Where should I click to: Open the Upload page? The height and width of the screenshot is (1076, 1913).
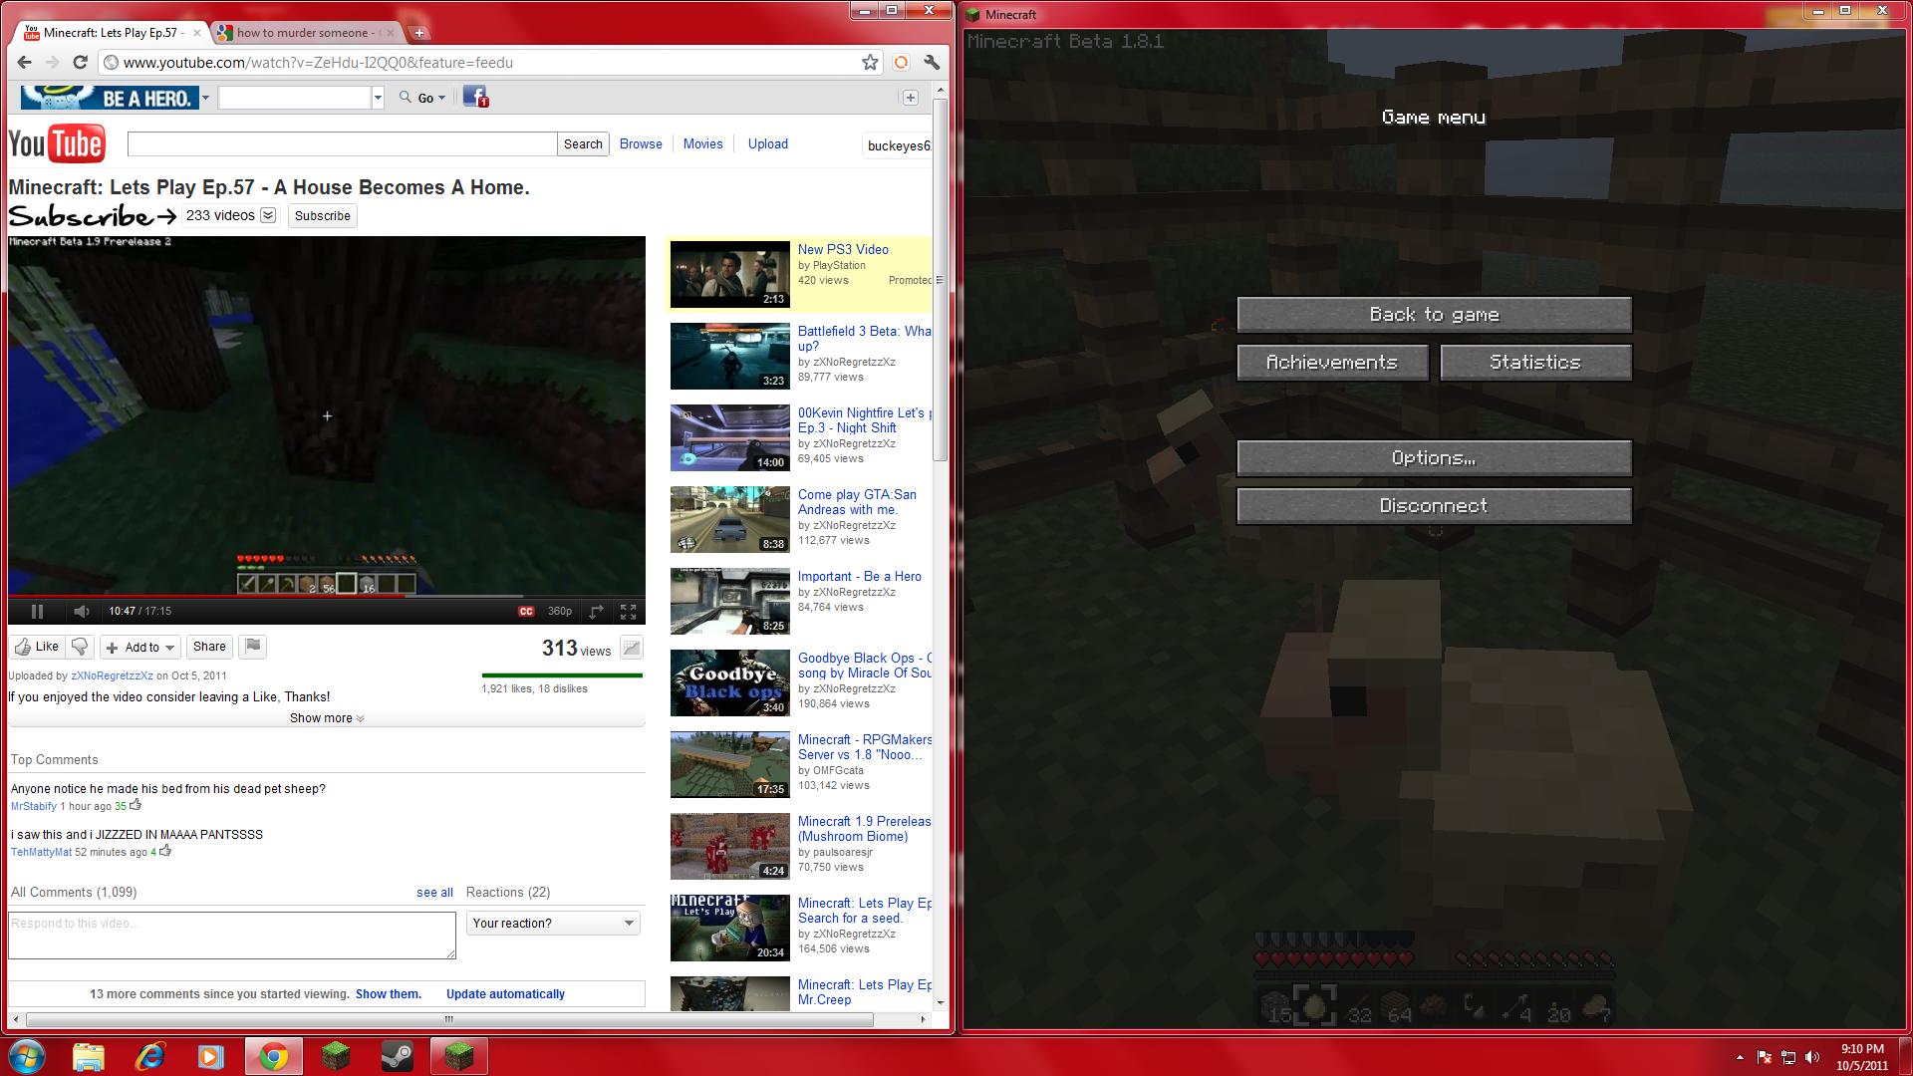point(767,143)
